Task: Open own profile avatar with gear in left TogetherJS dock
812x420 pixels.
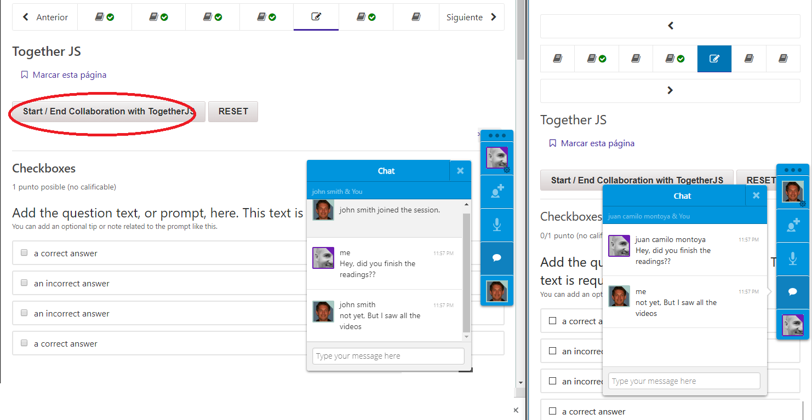Action: (x=497, y=158)
